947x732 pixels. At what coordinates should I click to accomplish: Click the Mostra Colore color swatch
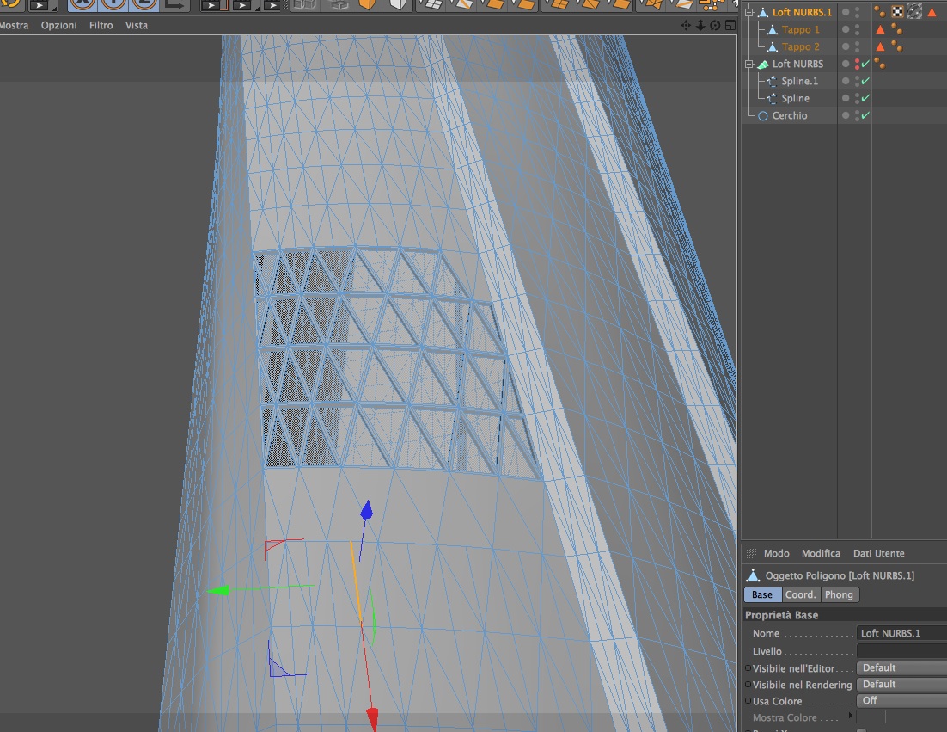[x=871, y=717]
